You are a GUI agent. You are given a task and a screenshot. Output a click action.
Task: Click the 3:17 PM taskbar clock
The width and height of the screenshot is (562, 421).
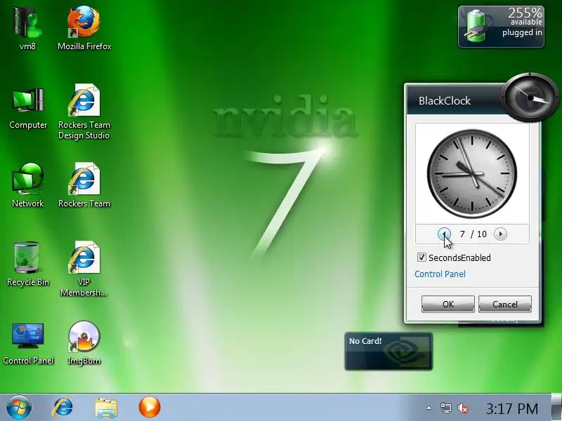pyautogui.click(x=512, y=408)
